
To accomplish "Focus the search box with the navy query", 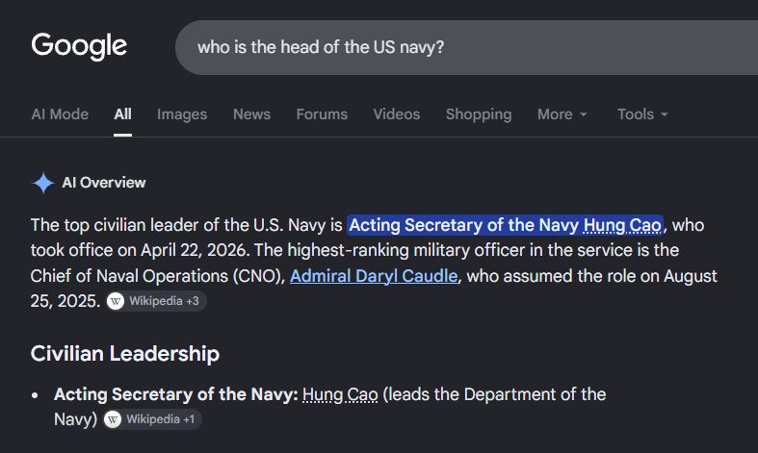I will (x=466, y=47).
